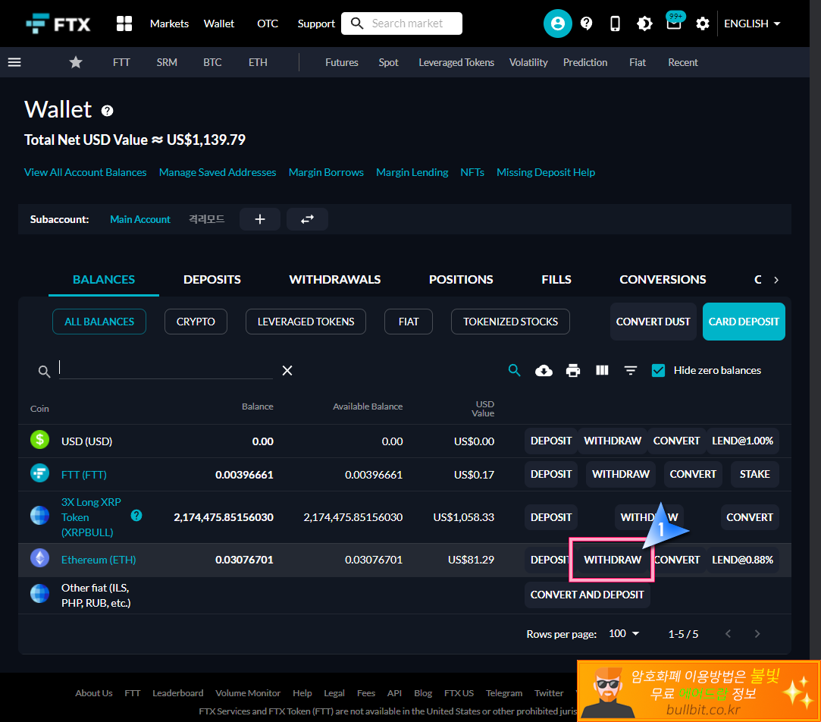
Task: Print the balances table
Action: (x=573, y=371)
